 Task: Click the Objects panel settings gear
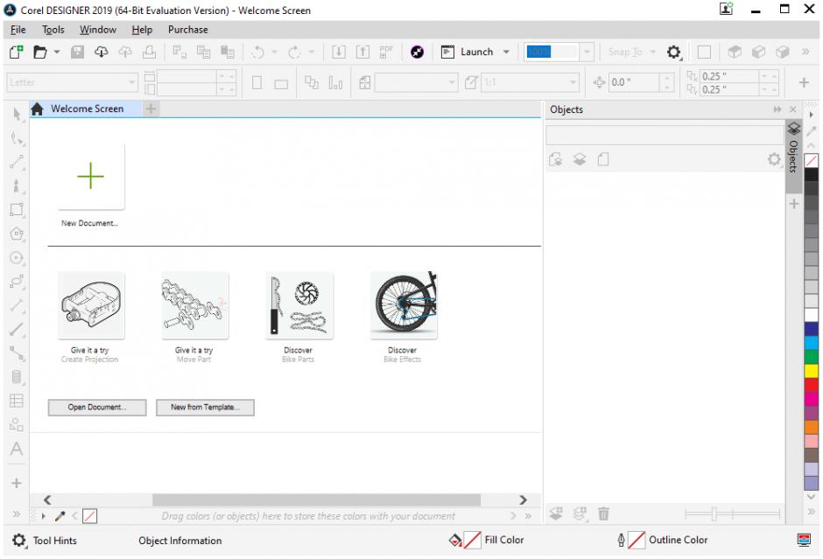click(x=774, y=159)
